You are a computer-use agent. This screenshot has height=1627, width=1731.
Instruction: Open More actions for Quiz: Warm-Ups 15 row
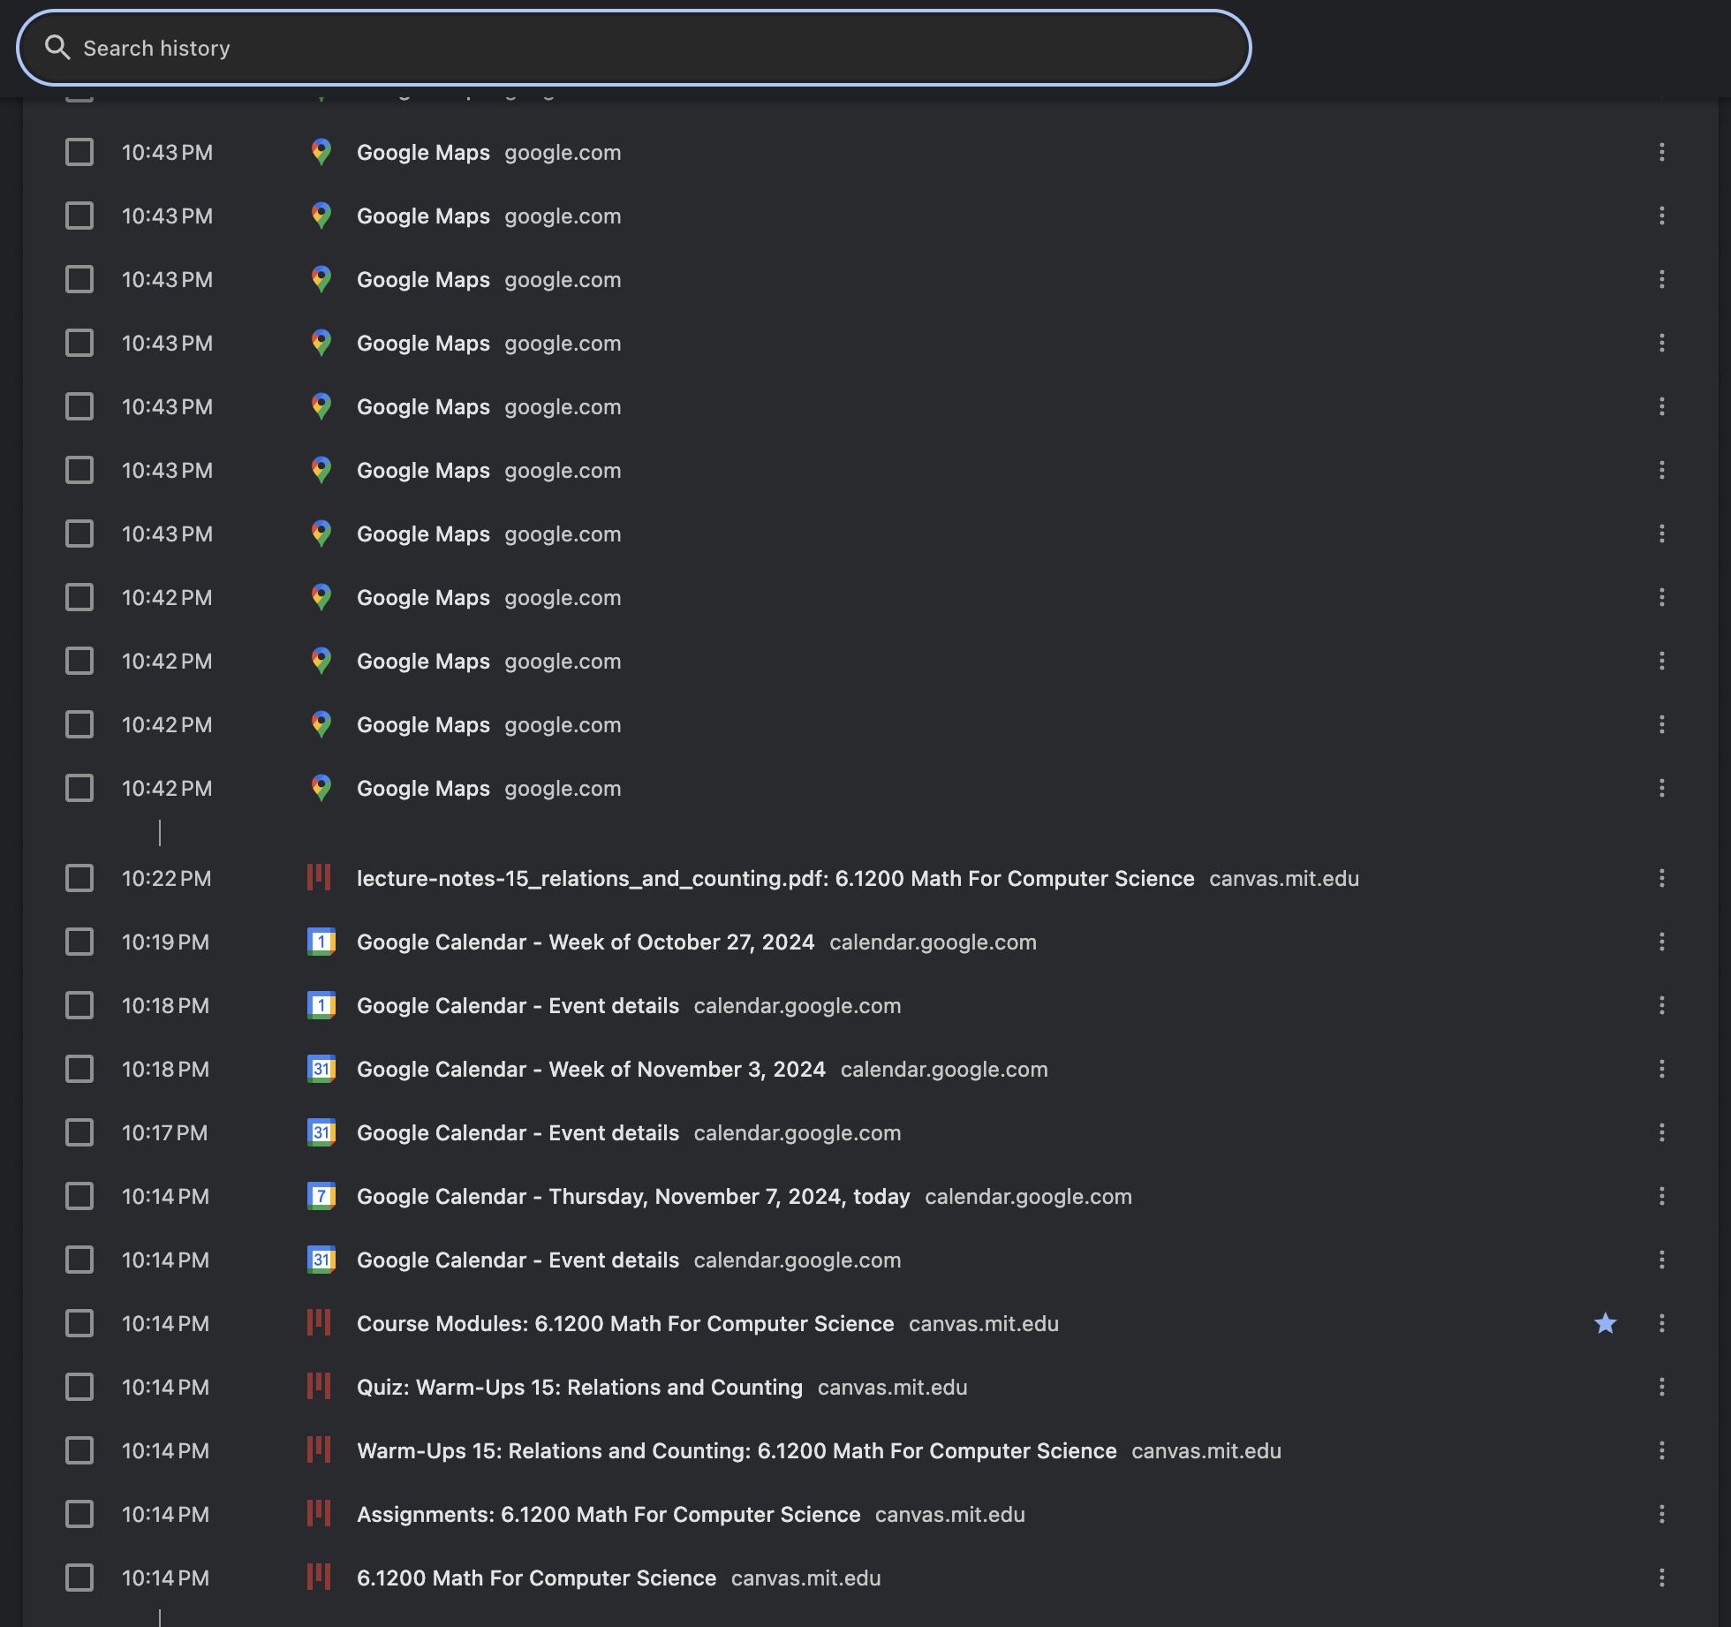point(1662,1387)
